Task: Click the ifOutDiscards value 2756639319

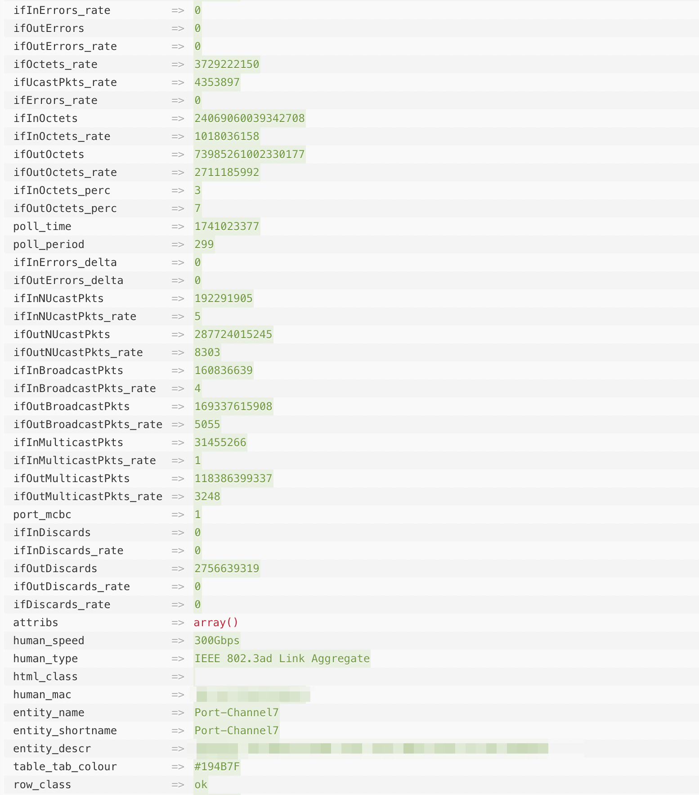Action: coord(227,569)
